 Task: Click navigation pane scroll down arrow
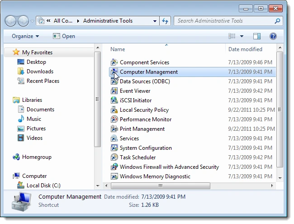pyautogui.click(x=98, y=186)
